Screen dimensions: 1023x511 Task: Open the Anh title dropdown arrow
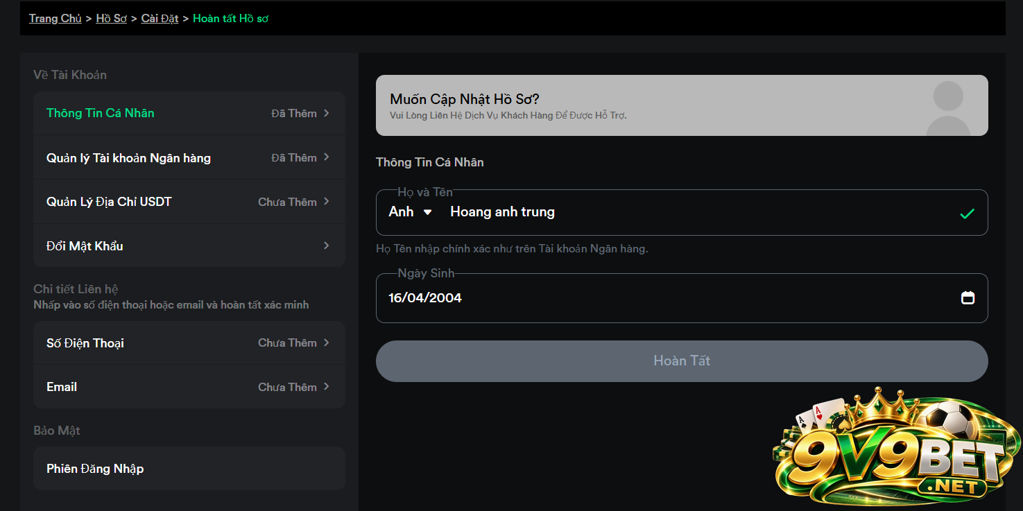coord(427,212)
